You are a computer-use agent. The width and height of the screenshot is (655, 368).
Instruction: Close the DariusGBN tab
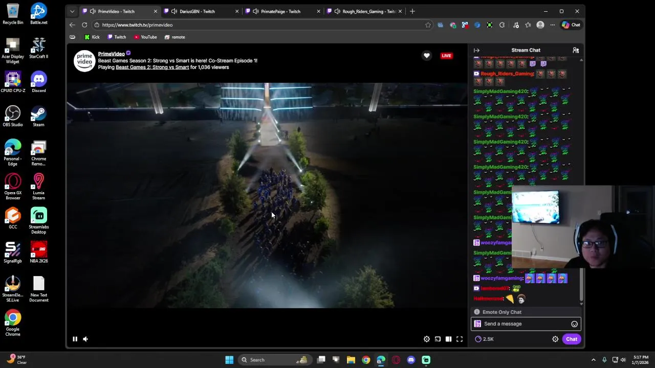click(x=237, y=11)
